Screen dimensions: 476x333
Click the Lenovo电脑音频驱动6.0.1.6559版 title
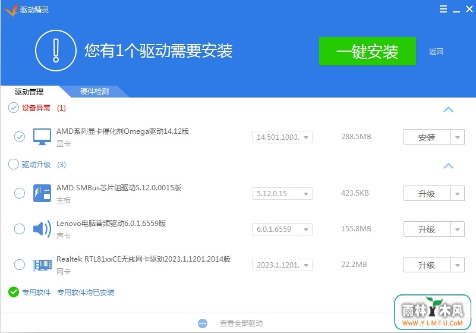coord(111,224)
